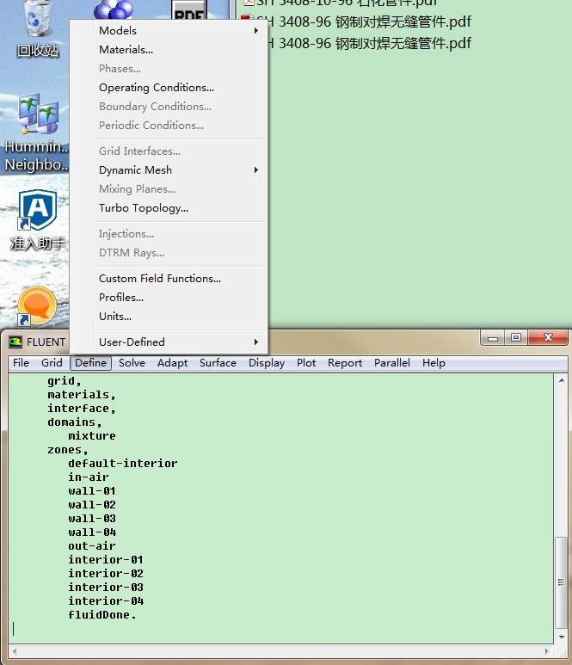Click console scrollbar down arrow
The height and width of the screenshot is (665, 572).
click(562, 637)
